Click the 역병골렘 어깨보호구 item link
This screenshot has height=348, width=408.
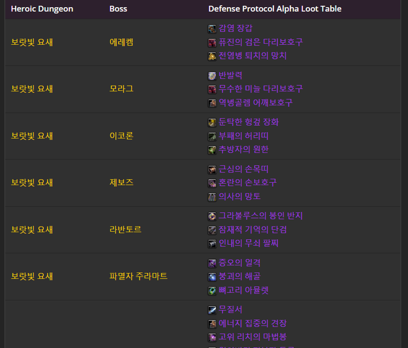coord(256,103)
